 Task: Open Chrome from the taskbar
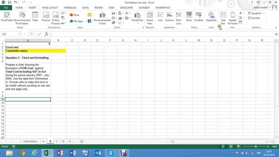tap(22, 153)
